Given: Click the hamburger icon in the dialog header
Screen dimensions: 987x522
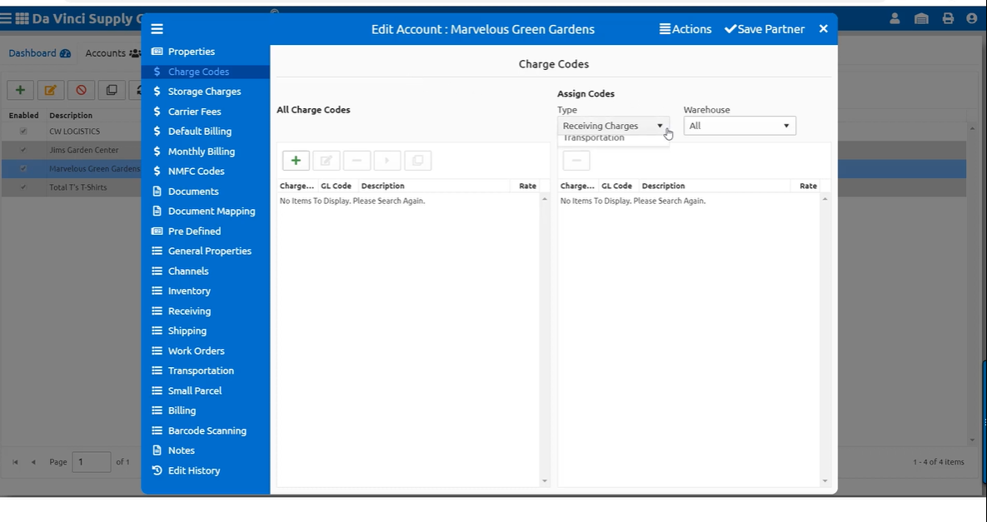Looking at the screenshot, I should 157,29.
